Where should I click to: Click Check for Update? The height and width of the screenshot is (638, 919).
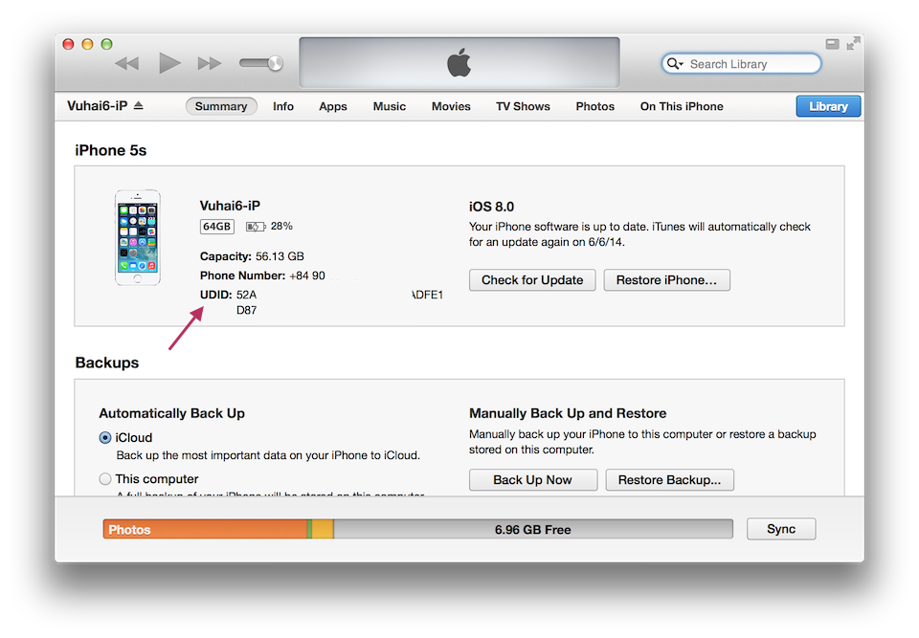click(532, 280)
